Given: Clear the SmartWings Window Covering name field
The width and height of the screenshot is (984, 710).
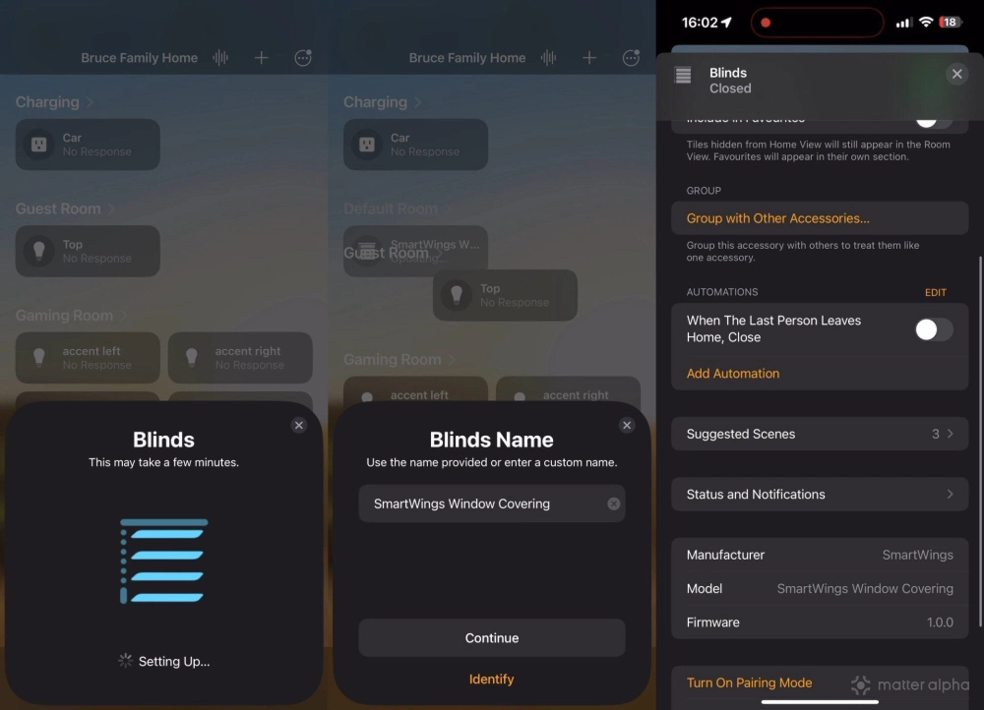Looking at the screenshot, I should (613, 503).
